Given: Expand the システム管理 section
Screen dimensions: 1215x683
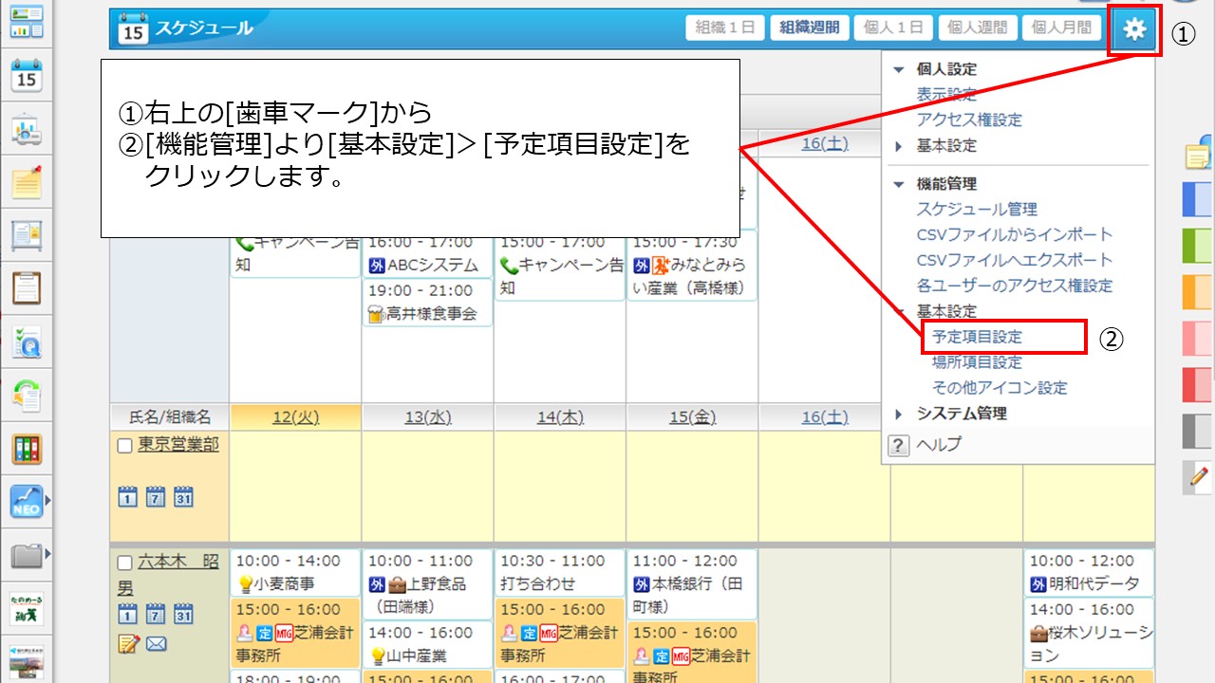Looking at the screenshot, I should point(900,414).
